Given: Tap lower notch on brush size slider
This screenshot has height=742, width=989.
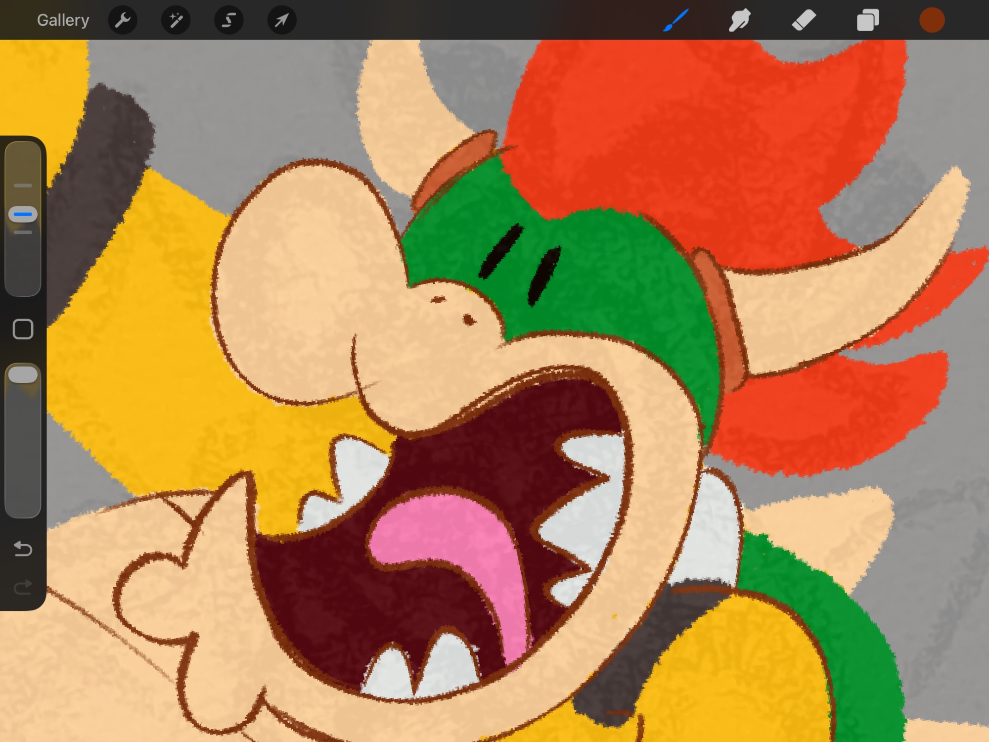Looking at the screenshot, I should (x=23, y=232).
